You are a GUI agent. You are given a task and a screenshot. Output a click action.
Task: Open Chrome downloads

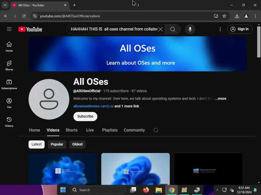click(x=237, y=16)
